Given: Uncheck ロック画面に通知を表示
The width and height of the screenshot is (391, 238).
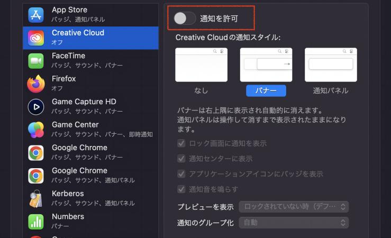Looking at the screenshot, I should [181, 143].
